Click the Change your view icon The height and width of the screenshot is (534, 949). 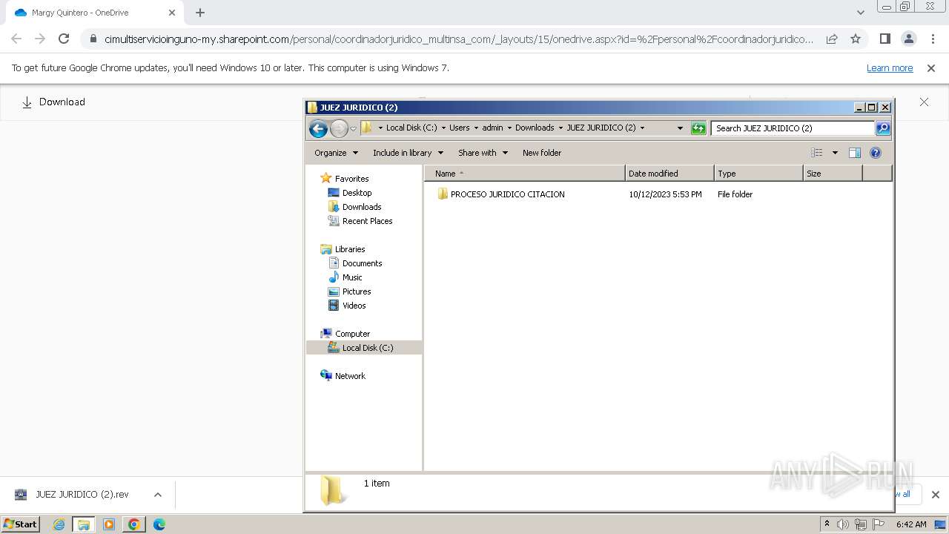[817, 153]
